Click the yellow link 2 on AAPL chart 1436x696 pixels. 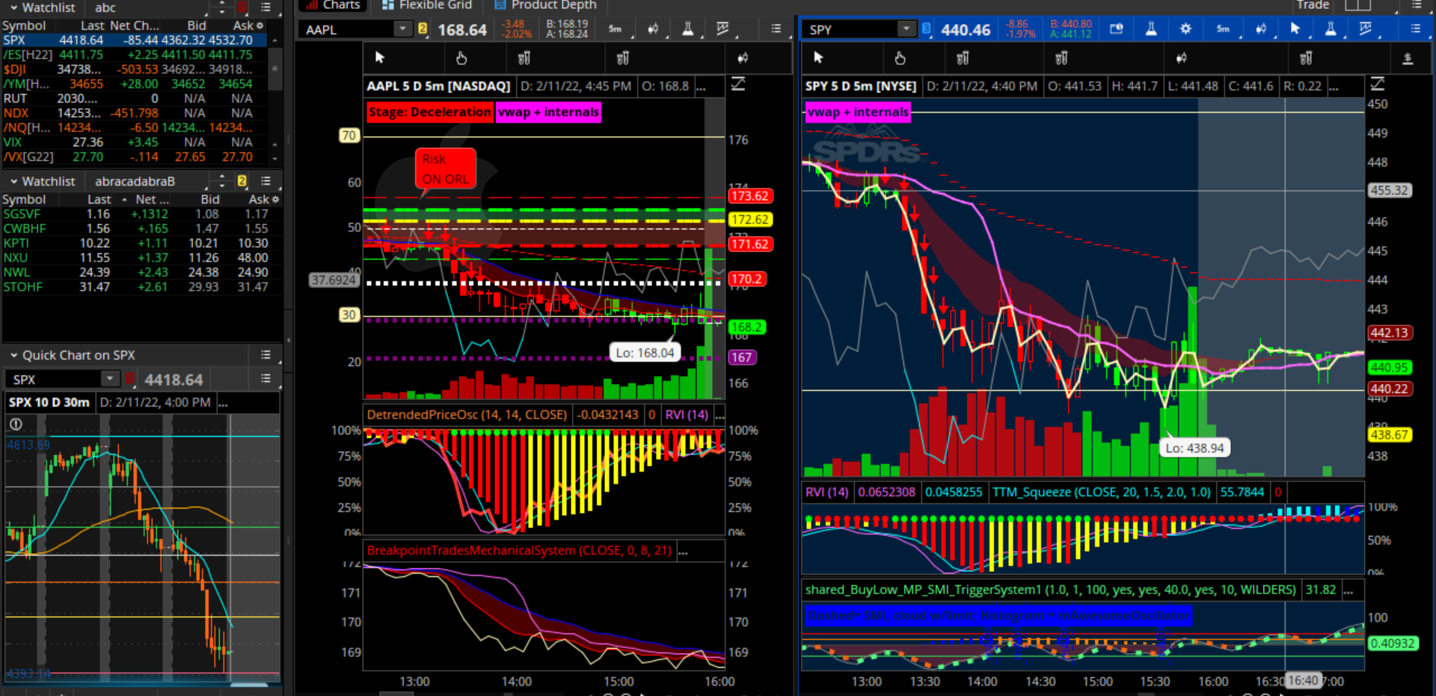[x=423, y=29]
